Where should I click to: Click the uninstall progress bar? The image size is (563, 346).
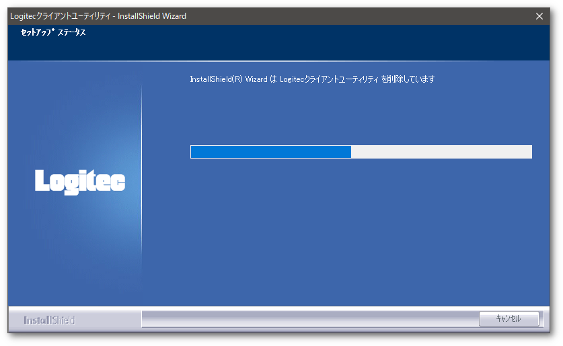coord(361,152)
